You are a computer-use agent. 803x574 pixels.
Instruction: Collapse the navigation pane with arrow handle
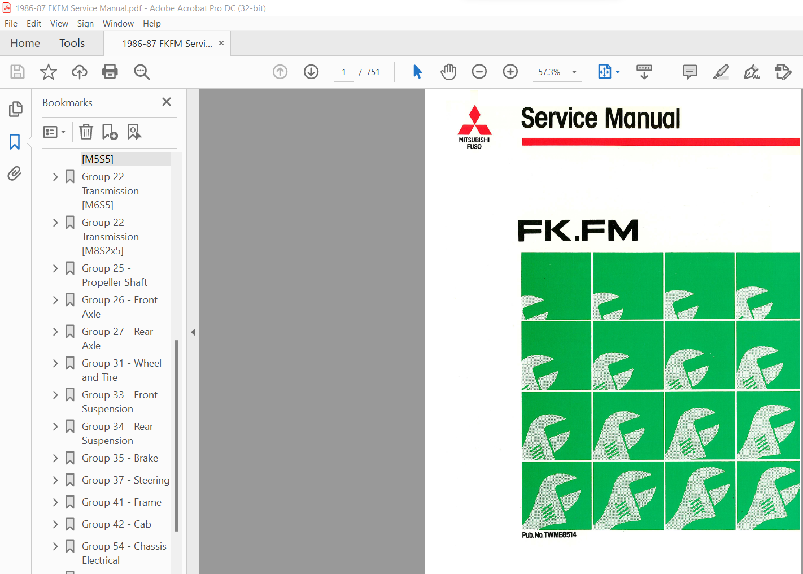(193, 332)
